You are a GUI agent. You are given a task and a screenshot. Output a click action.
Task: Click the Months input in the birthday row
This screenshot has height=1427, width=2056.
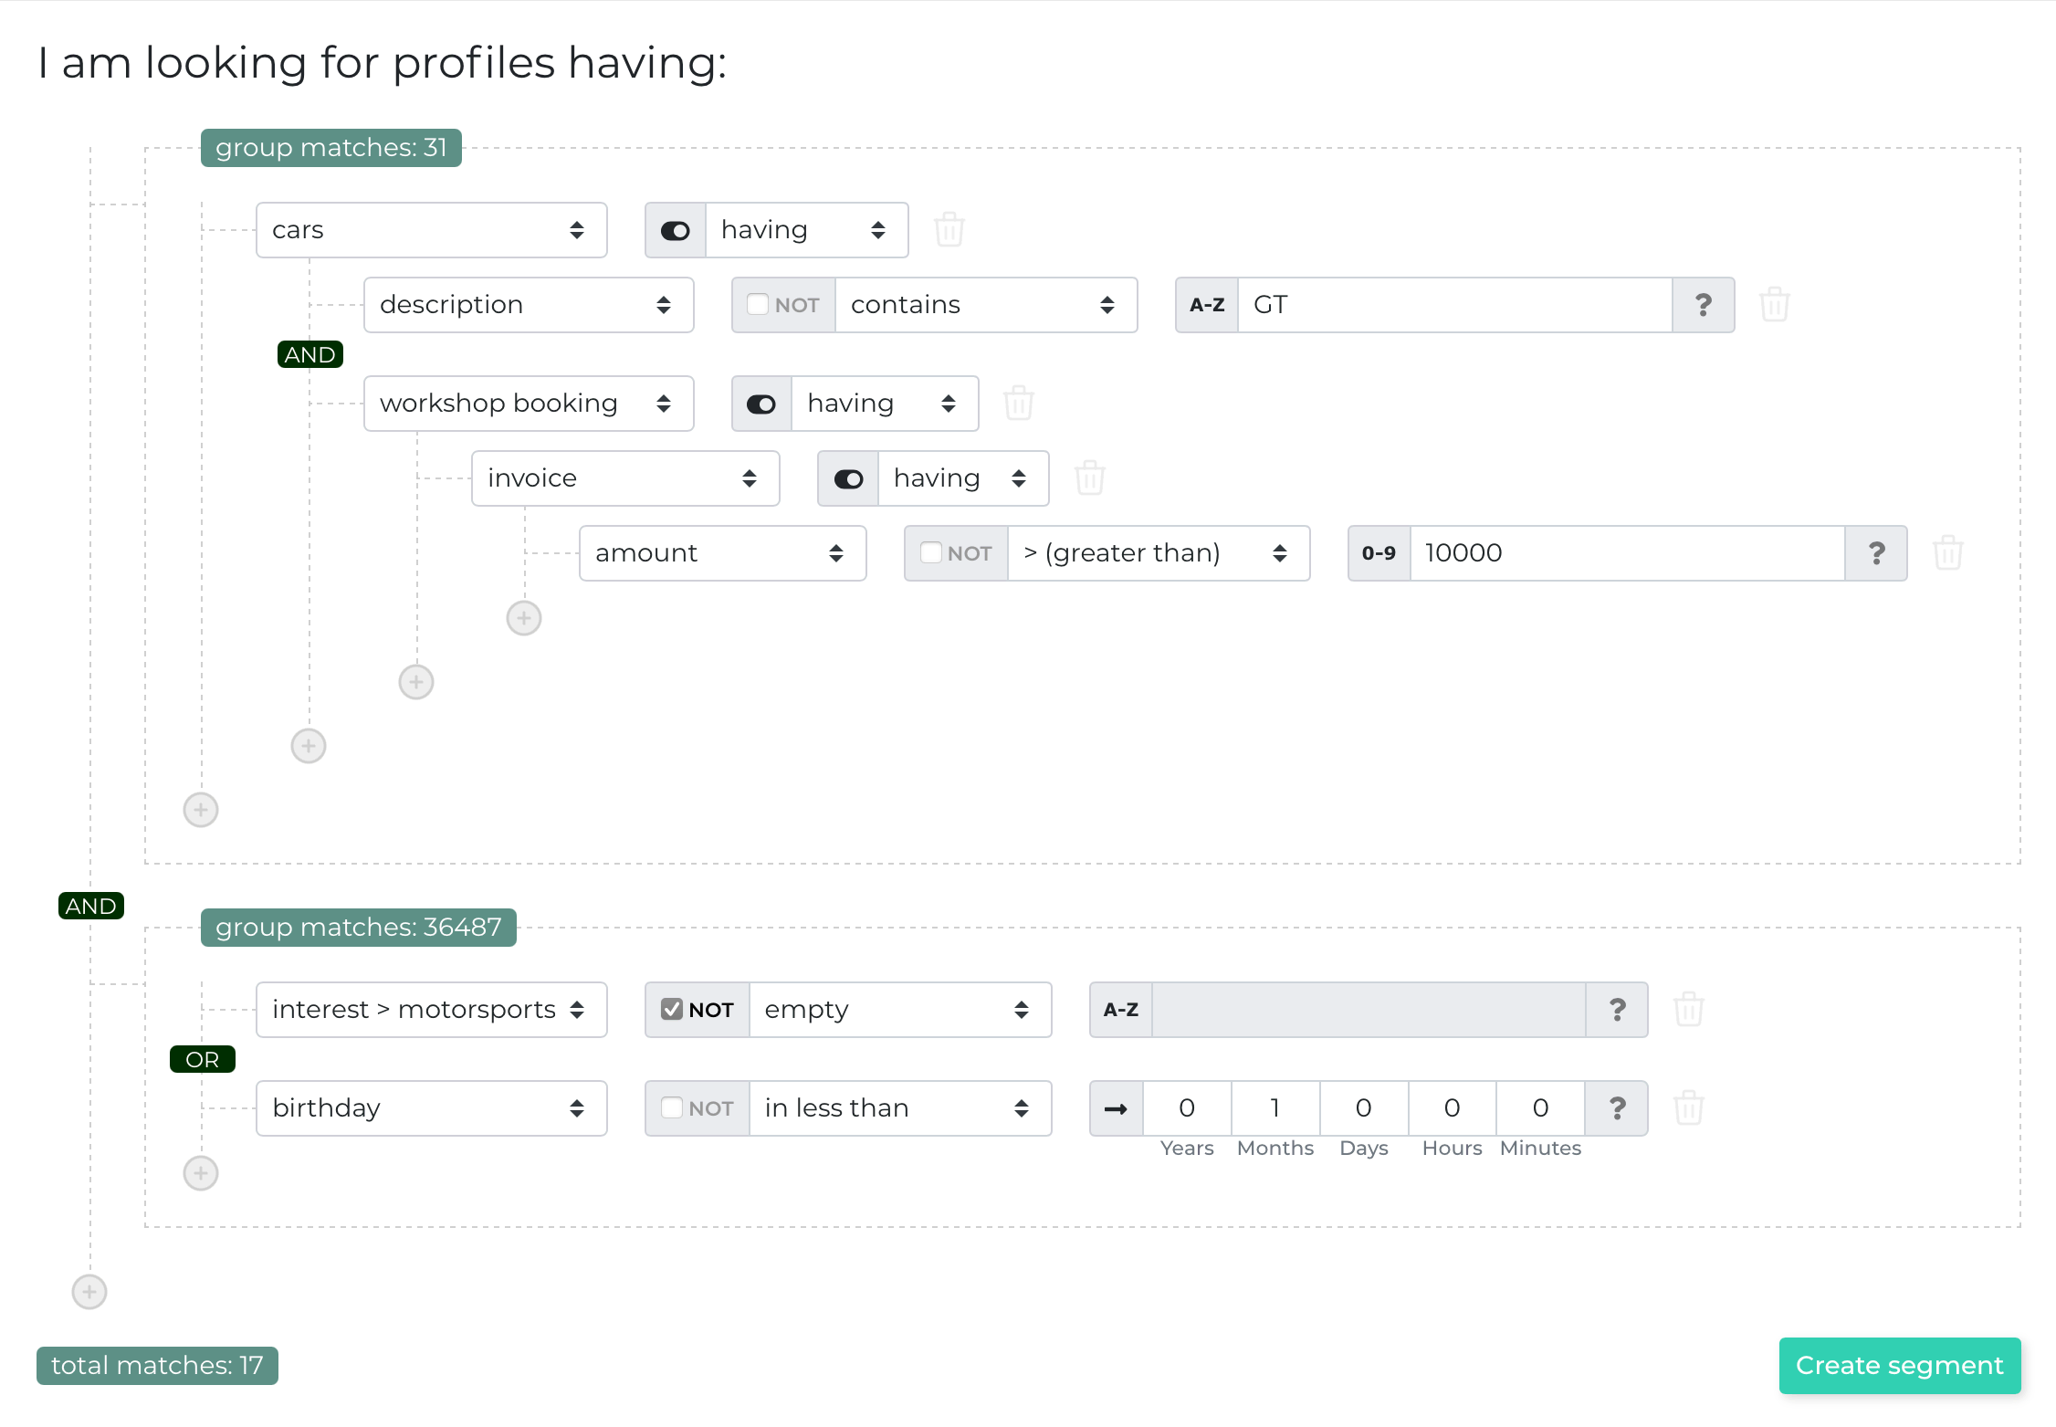1275,1107
